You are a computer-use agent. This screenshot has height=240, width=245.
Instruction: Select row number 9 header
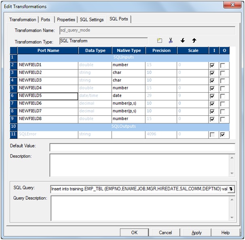coord(13,119)
